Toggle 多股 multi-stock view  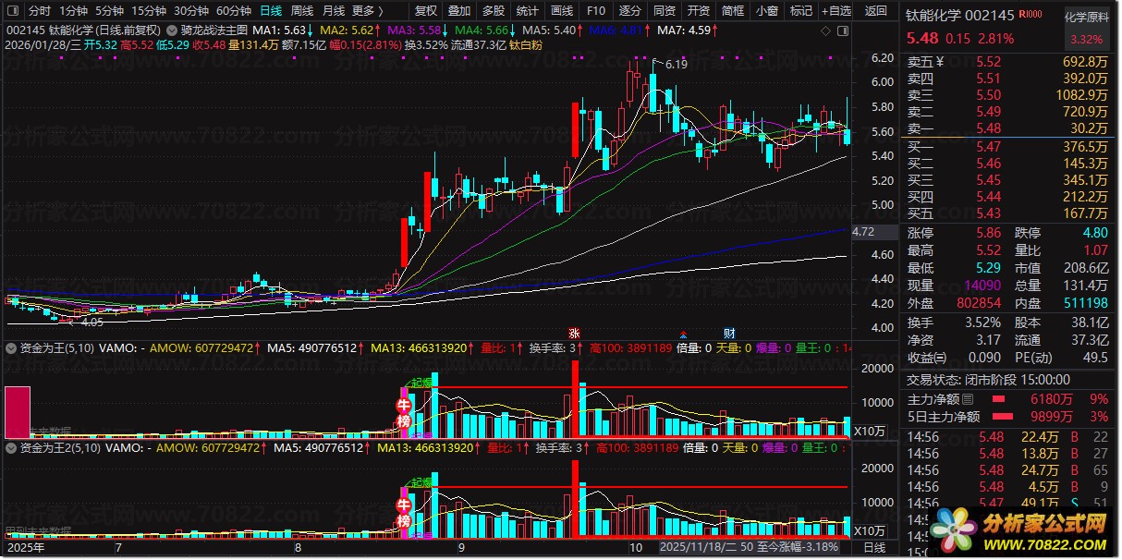tap(493, 11)
